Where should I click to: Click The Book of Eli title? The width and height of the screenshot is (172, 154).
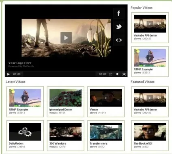pyautogui.click(x=143, y=143)
